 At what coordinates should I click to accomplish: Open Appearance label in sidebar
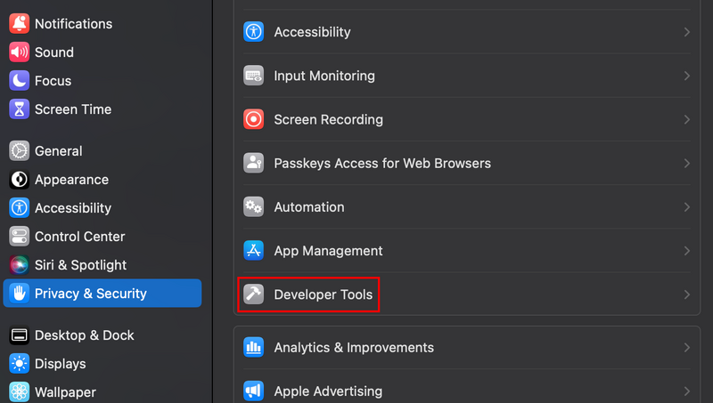[x=71, y=180]
